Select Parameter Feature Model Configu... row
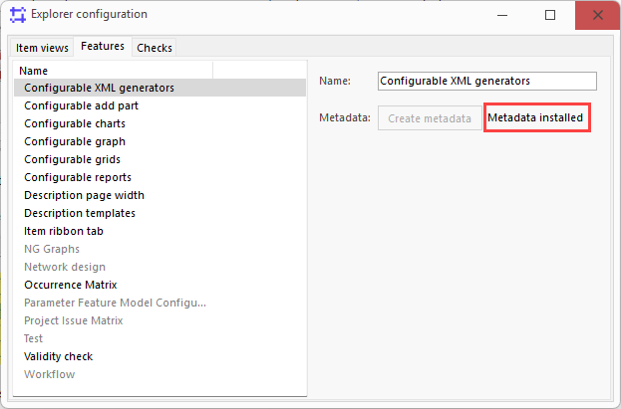 click(160, 303)
